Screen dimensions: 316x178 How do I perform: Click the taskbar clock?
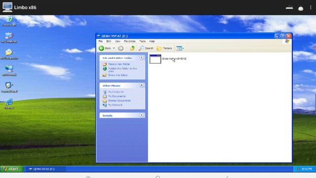[307, 169]
